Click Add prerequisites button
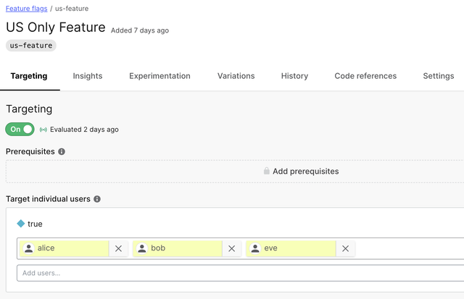The image size is (464, 299). (x=305, y=172)
